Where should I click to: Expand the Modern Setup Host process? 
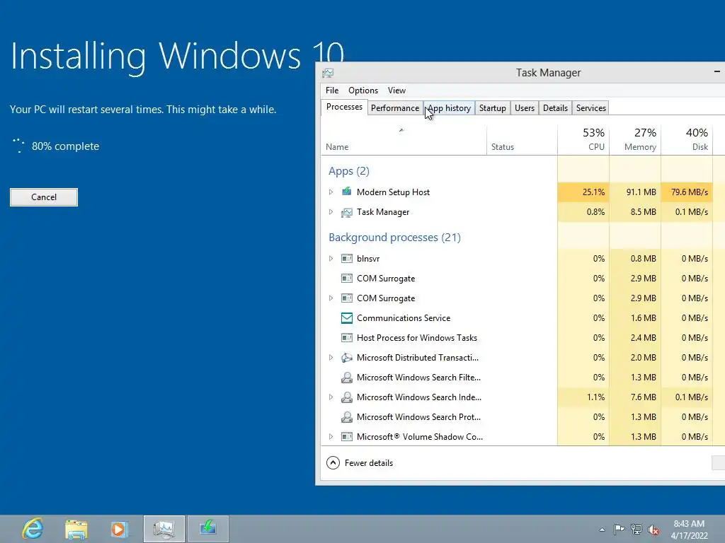331,192
